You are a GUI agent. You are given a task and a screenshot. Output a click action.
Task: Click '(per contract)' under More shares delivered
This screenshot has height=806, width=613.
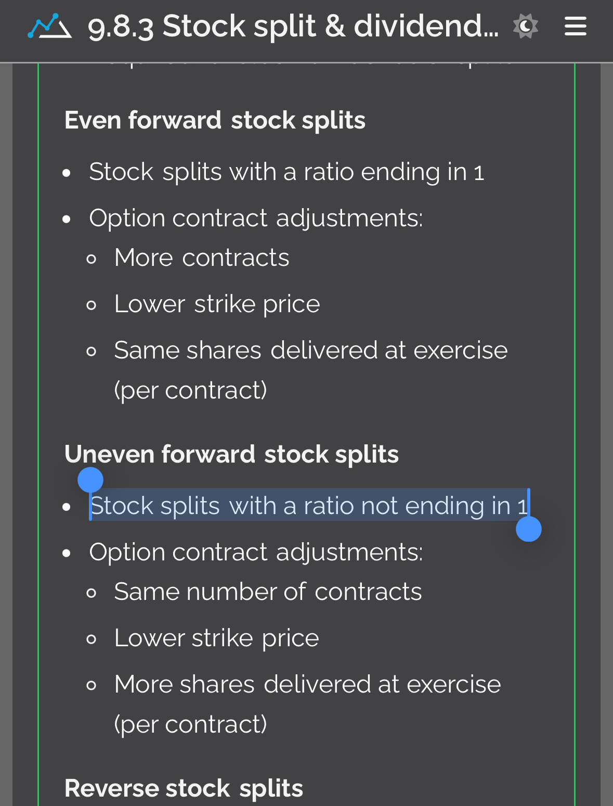[190, 724]
